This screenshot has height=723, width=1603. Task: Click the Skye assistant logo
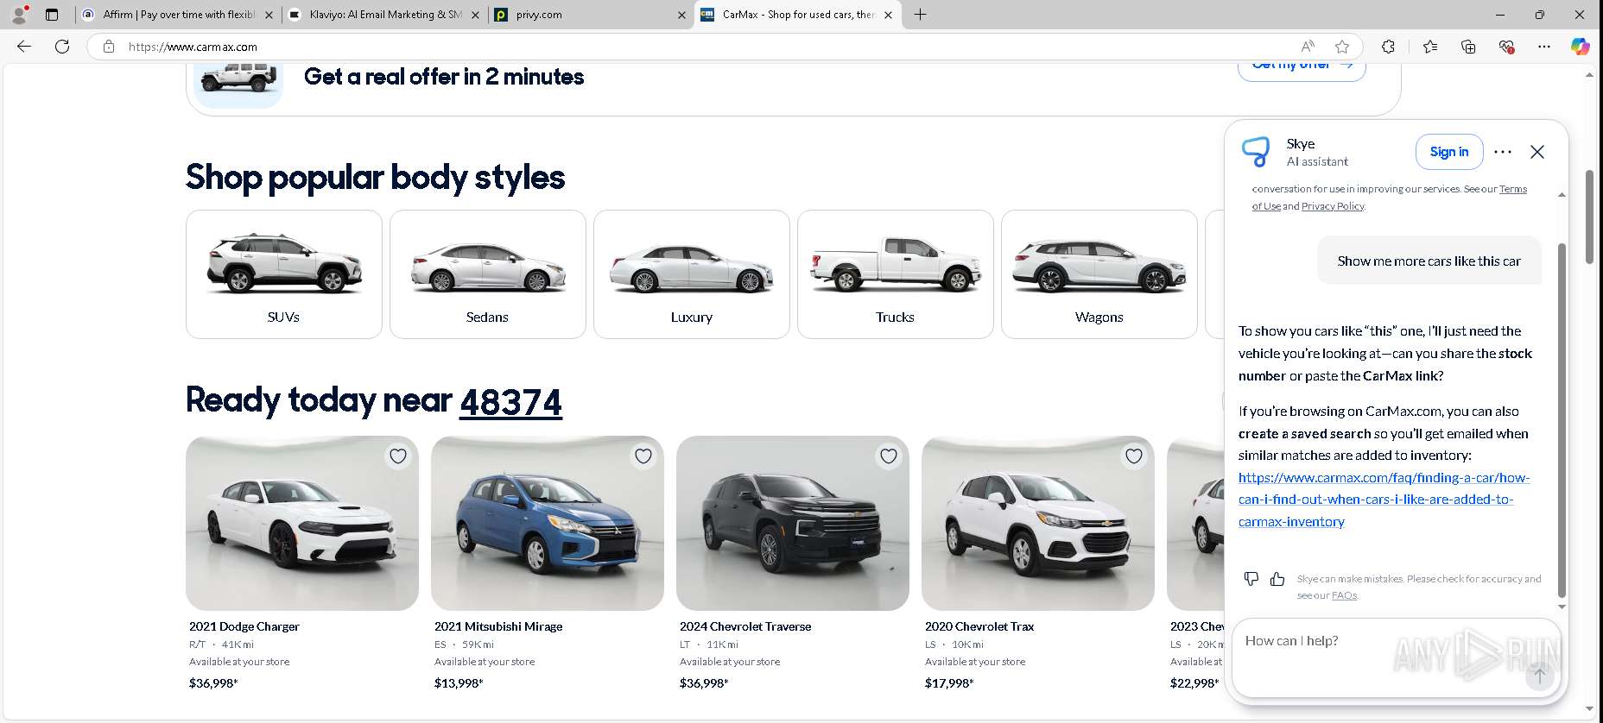tap(1256, 152)
